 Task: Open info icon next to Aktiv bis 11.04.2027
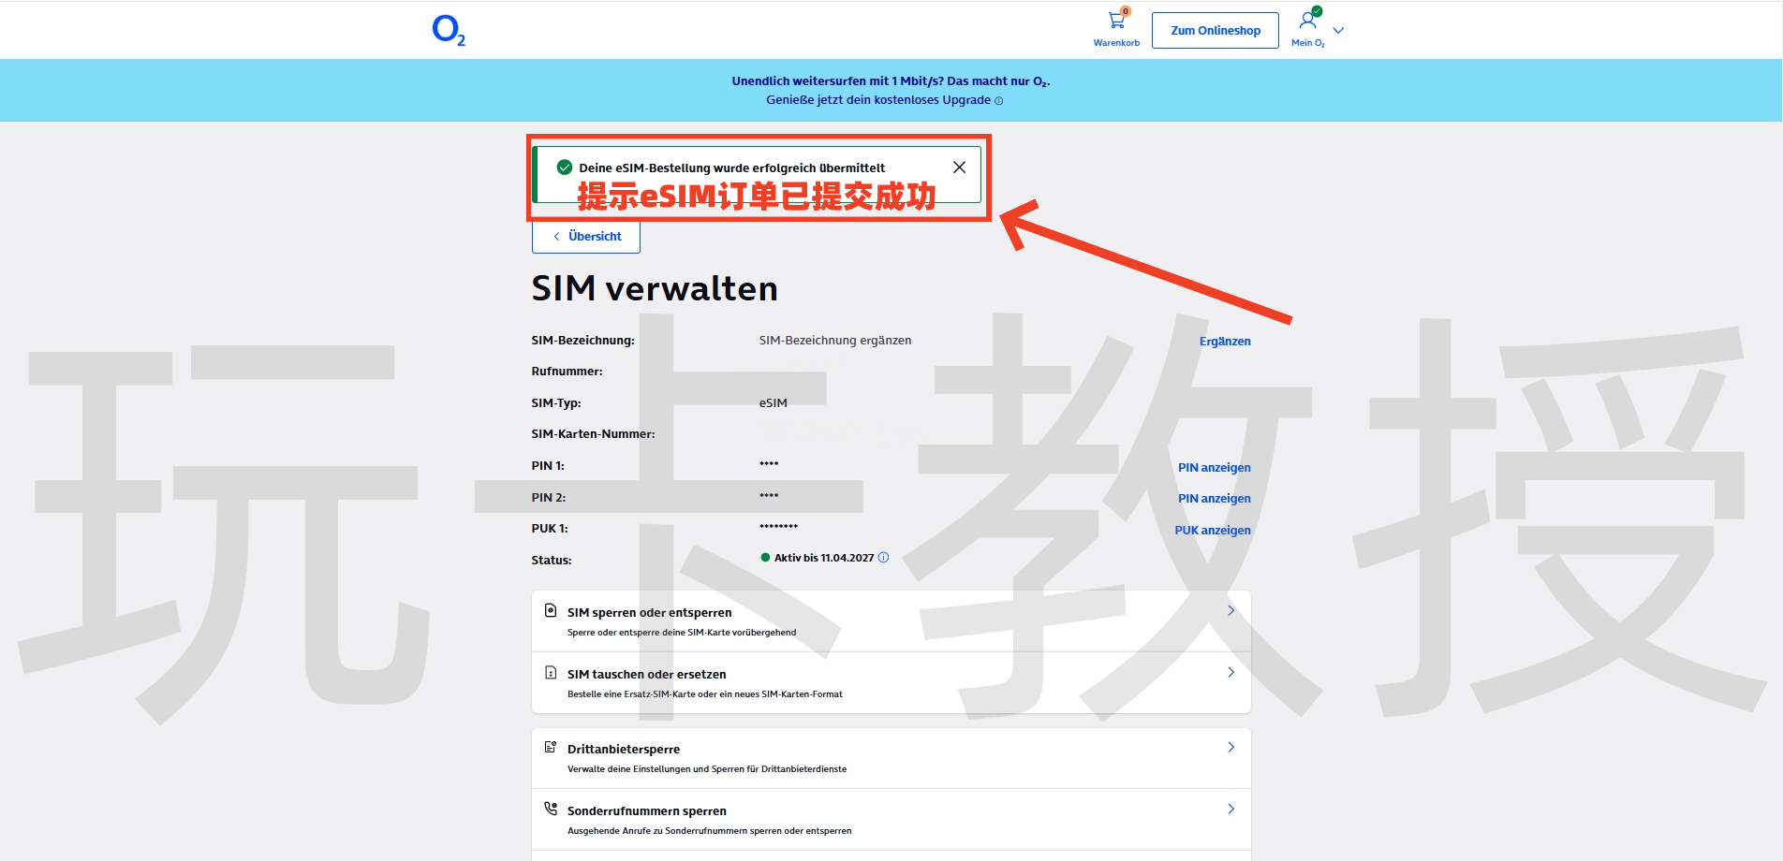tap(883, 558)
